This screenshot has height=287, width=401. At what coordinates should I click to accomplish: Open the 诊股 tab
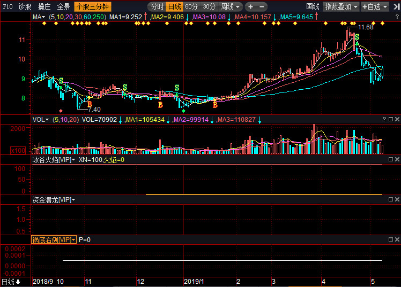[25, 6]
